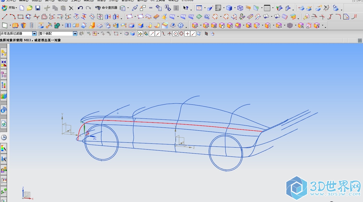This screenshot has height=202, width=363.
Task: Click the Fit view icon
Action: (x=199, y=8)
